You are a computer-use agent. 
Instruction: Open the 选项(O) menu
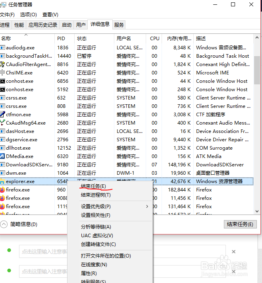[x=29, y=15]
